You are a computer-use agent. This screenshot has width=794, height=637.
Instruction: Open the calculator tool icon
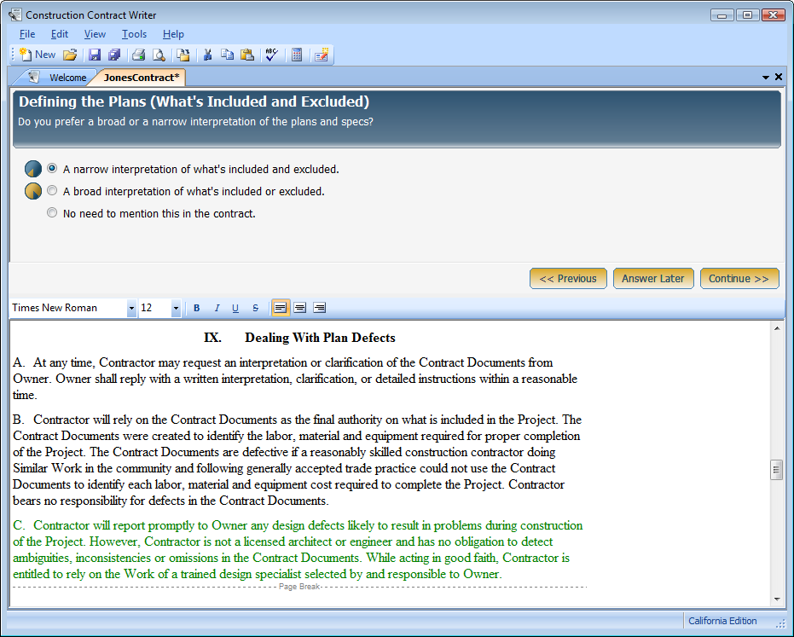click(297, 55)
